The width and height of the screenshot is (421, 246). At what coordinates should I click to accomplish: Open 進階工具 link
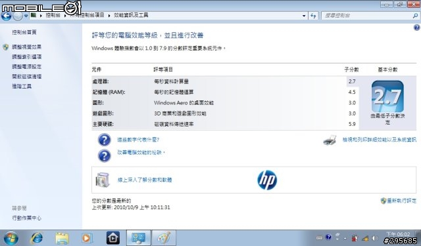tap(22, 86)
